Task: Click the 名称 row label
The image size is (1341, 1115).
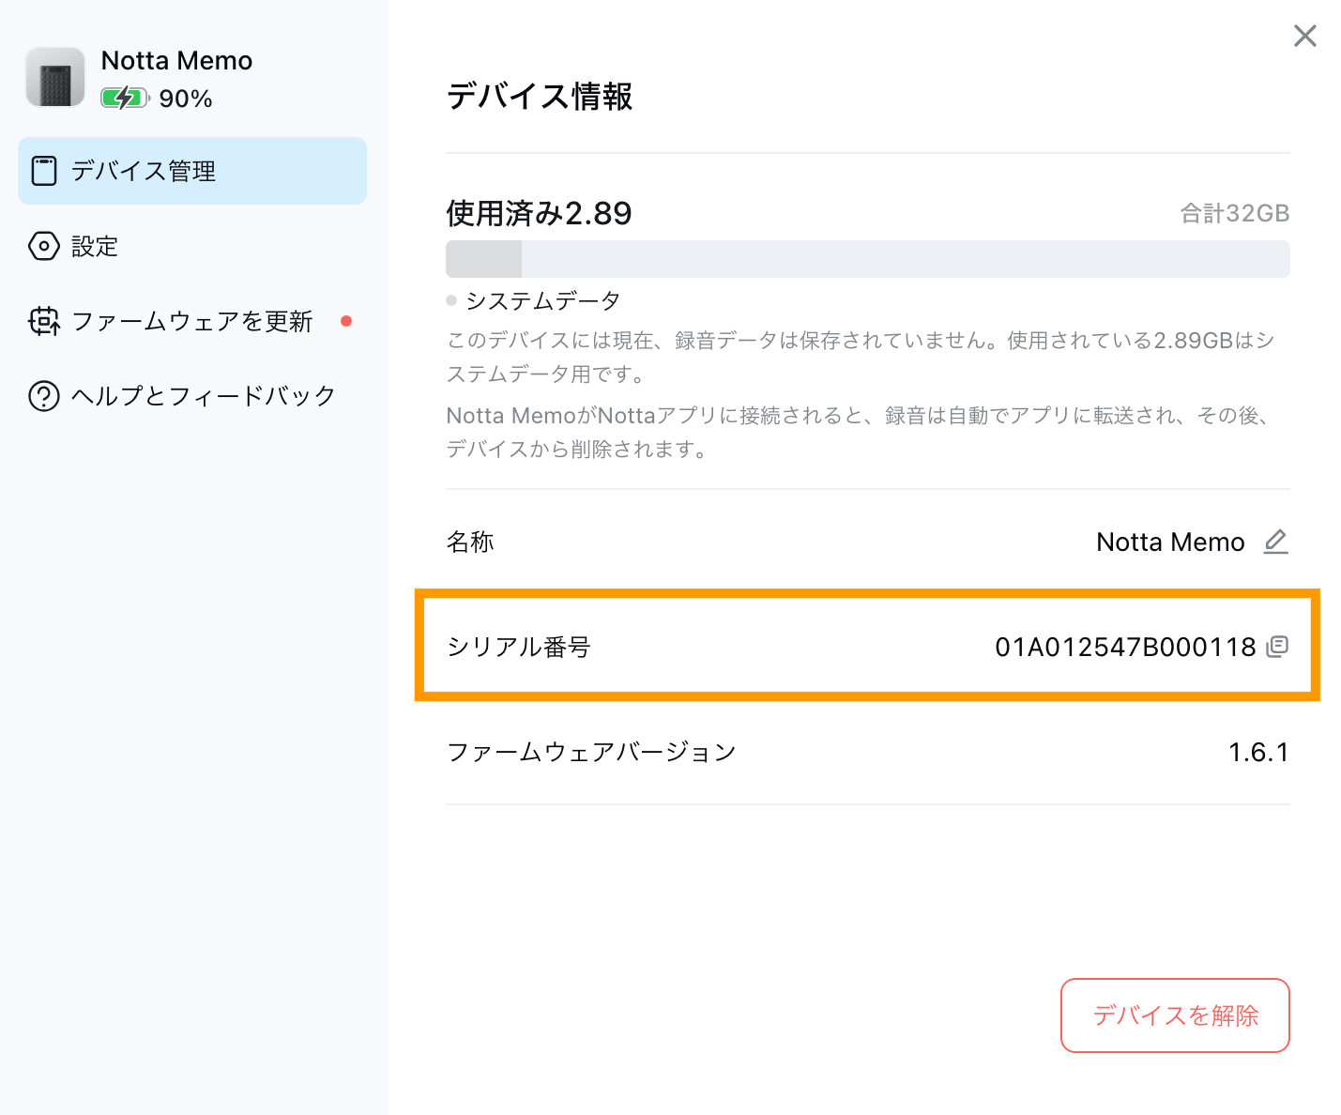Action: [470, 542]
